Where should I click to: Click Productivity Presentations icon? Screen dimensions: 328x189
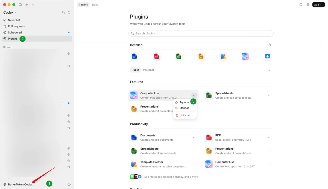[x=209, y=151]
